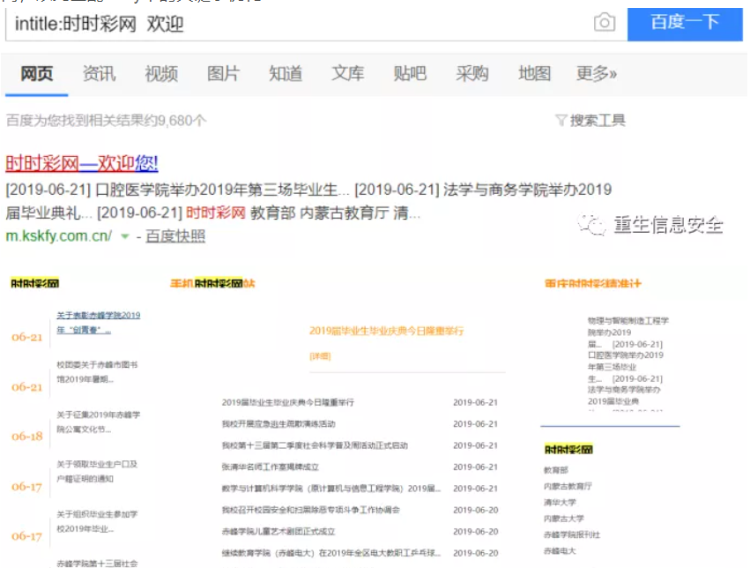Open the 图片 tab

coord(223,74)
